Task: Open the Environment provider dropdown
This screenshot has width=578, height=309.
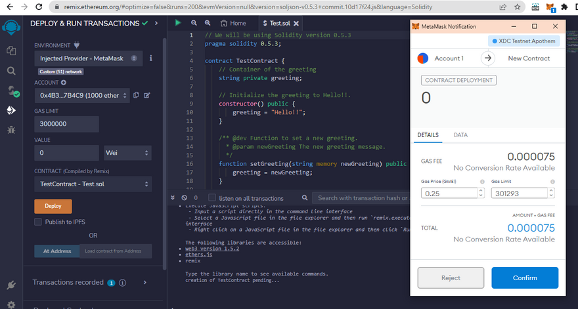Action: tap(88, 58)
